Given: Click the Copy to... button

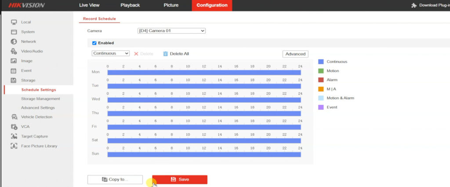Looking at the screenshot, I should pyautogui.click(x=115, y=180).
